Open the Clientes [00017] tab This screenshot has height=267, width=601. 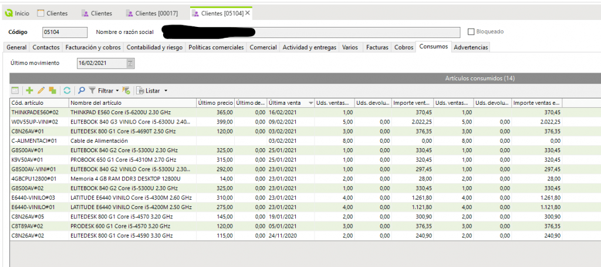[x=152, y=13]
